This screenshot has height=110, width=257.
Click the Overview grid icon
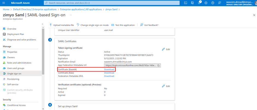[4, 29]
